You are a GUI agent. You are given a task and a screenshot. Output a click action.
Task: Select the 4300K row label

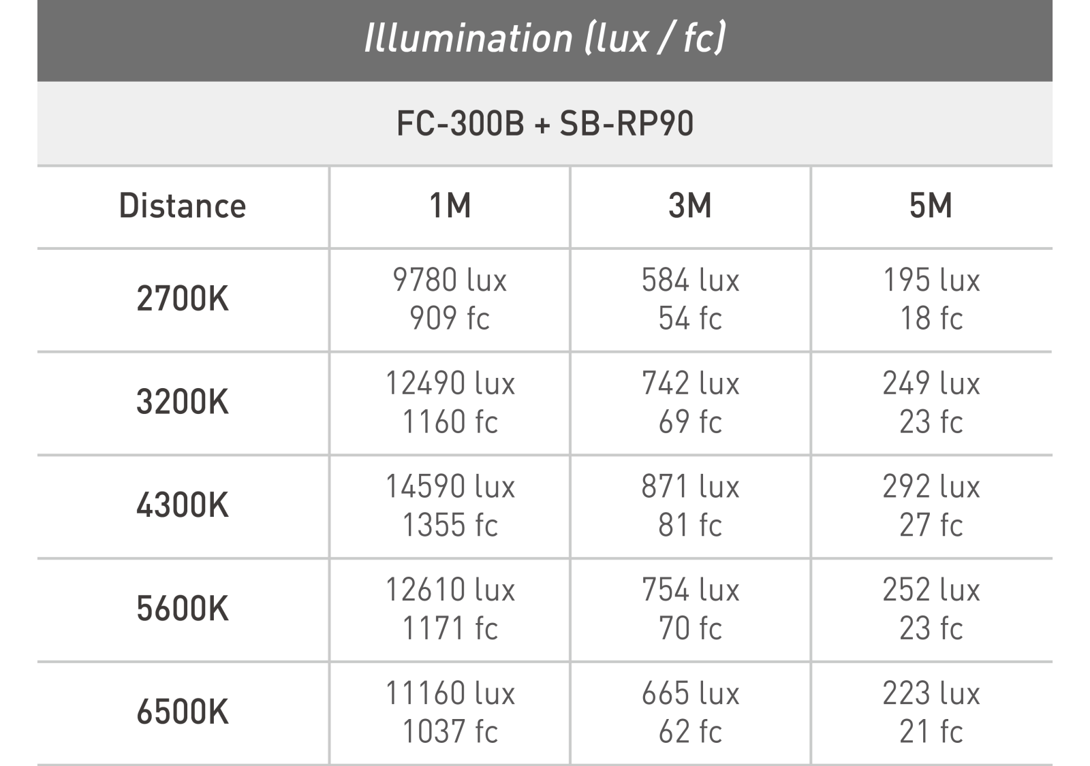183,507
